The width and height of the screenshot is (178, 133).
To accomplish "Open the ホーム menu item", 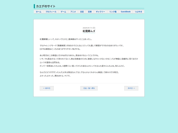I will tap(39, 12).
